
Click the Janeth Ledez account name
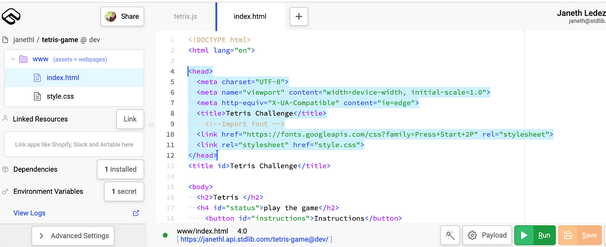tap(581, 13)
